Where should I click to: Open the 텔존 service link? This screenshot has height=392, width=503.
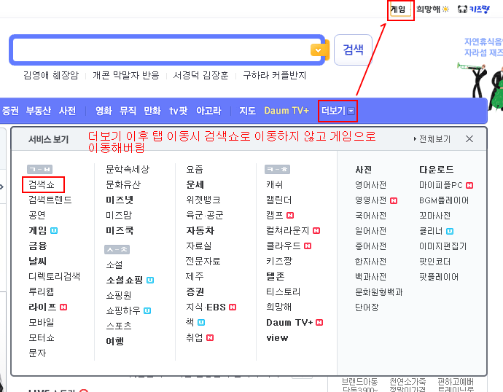pyautogui.click(x=276, y=276)
